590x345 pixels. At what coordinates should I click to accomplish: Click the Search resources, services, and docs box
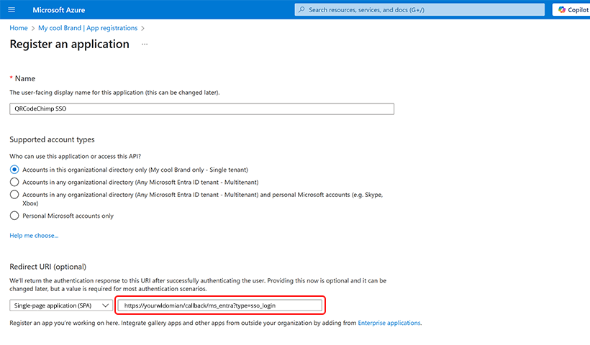pyautogui.click(x=419, y=10)
